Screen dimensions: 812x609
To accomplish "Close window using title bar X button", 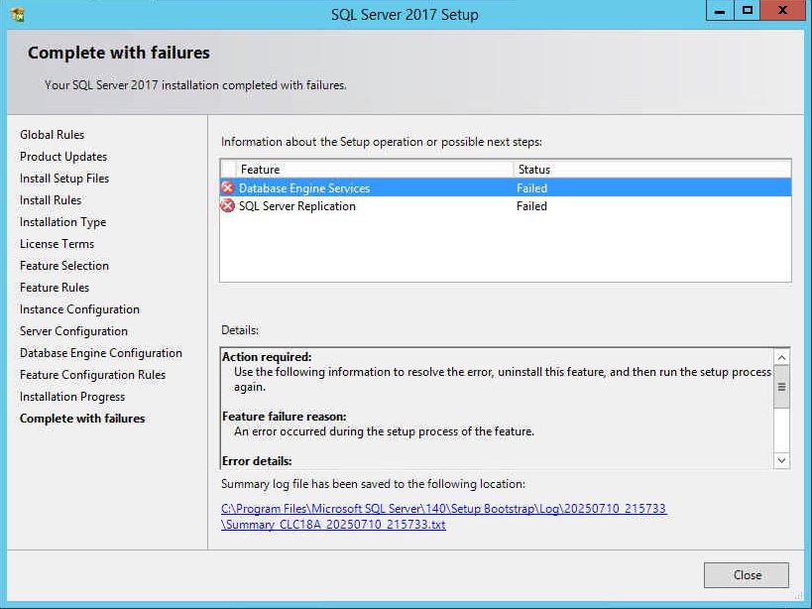I will click(x=782, y=10).
